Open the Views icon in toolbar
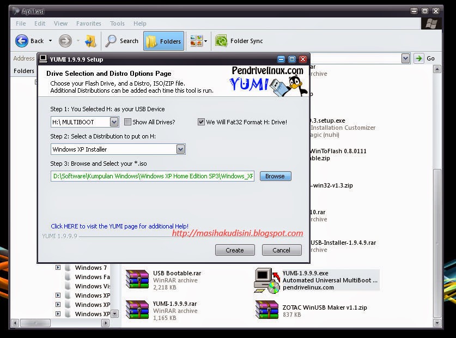The height and width of the screenshot is (338, 456). (196, 41)
